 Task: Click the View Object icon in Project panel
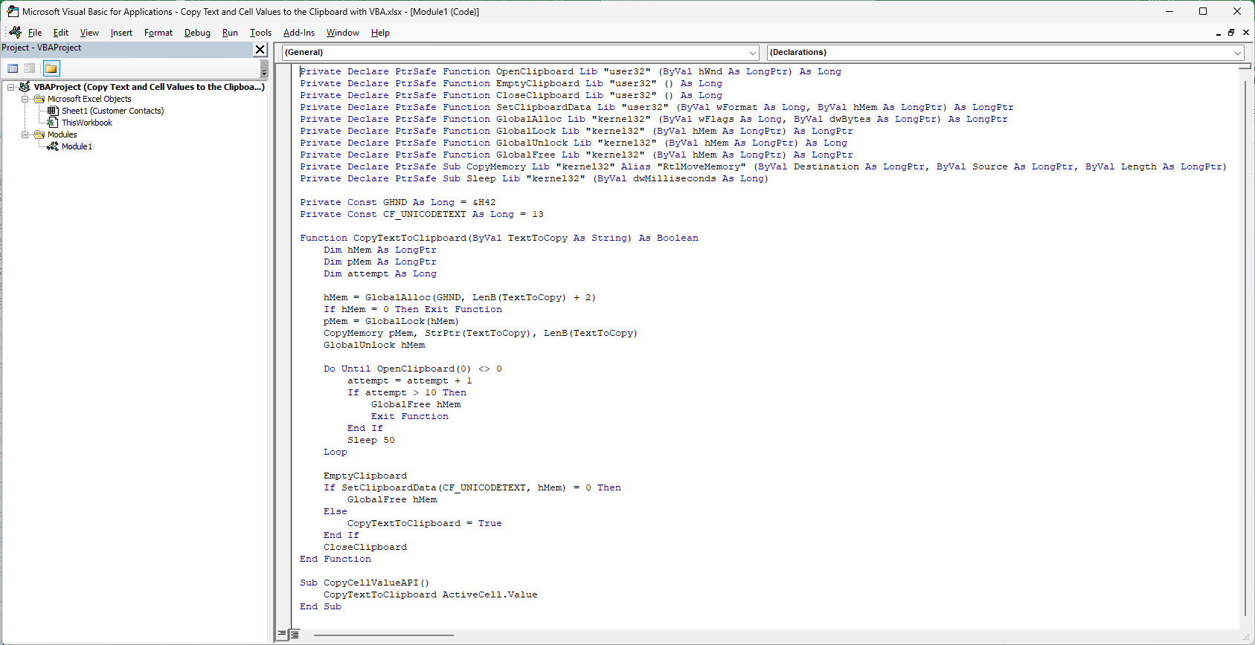[x=30, y=68]
